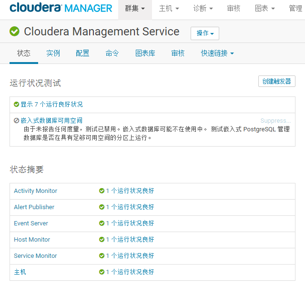Screen dimensions: 305x287
Task: Click the 创建触发器 button
Action: click(x=276, y=81)
